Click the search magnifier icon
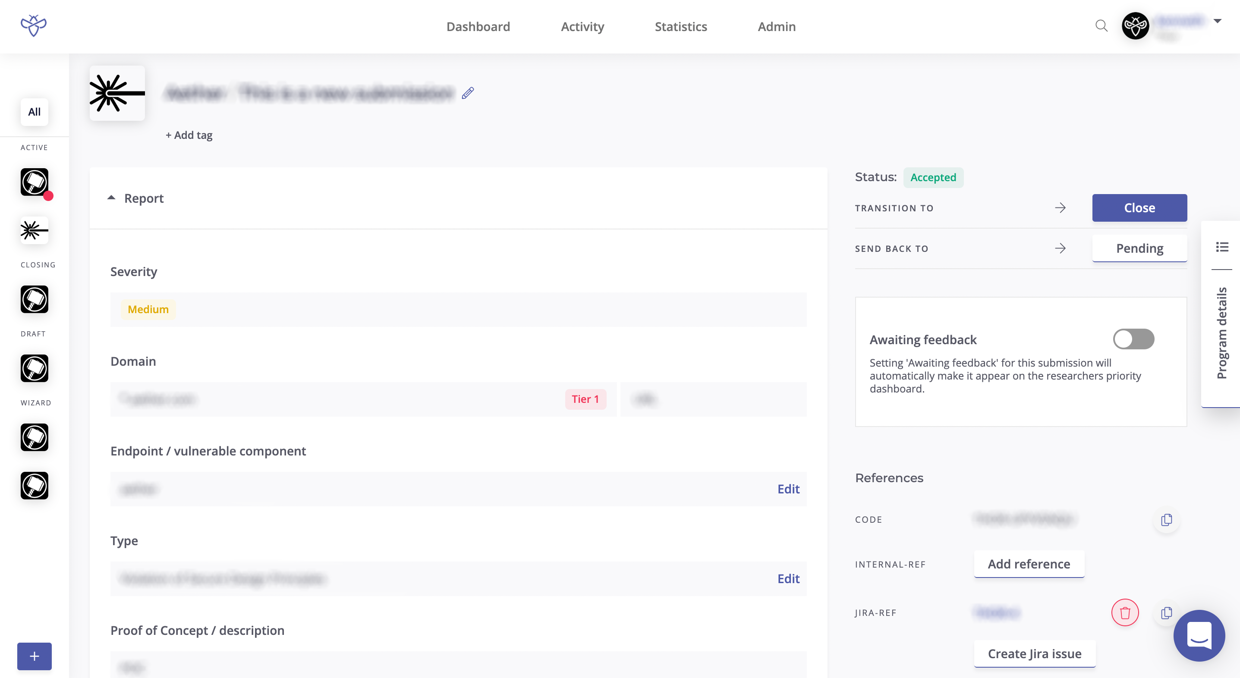Viewport: 1240px width, 678px height. [x=1102, y=26]
